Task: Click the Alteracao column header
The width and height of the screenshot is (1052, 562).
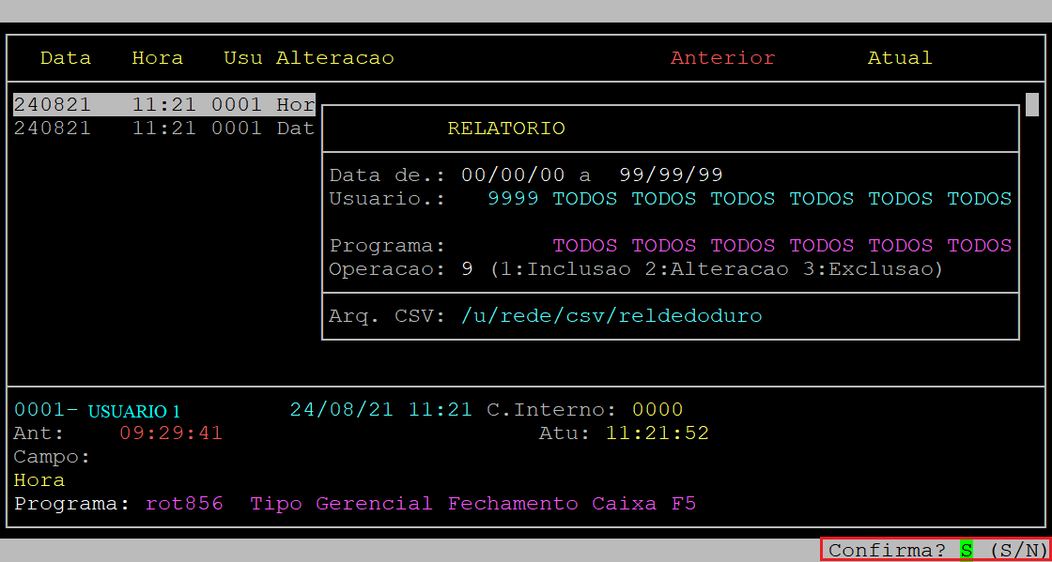Action: coord(334,58)
